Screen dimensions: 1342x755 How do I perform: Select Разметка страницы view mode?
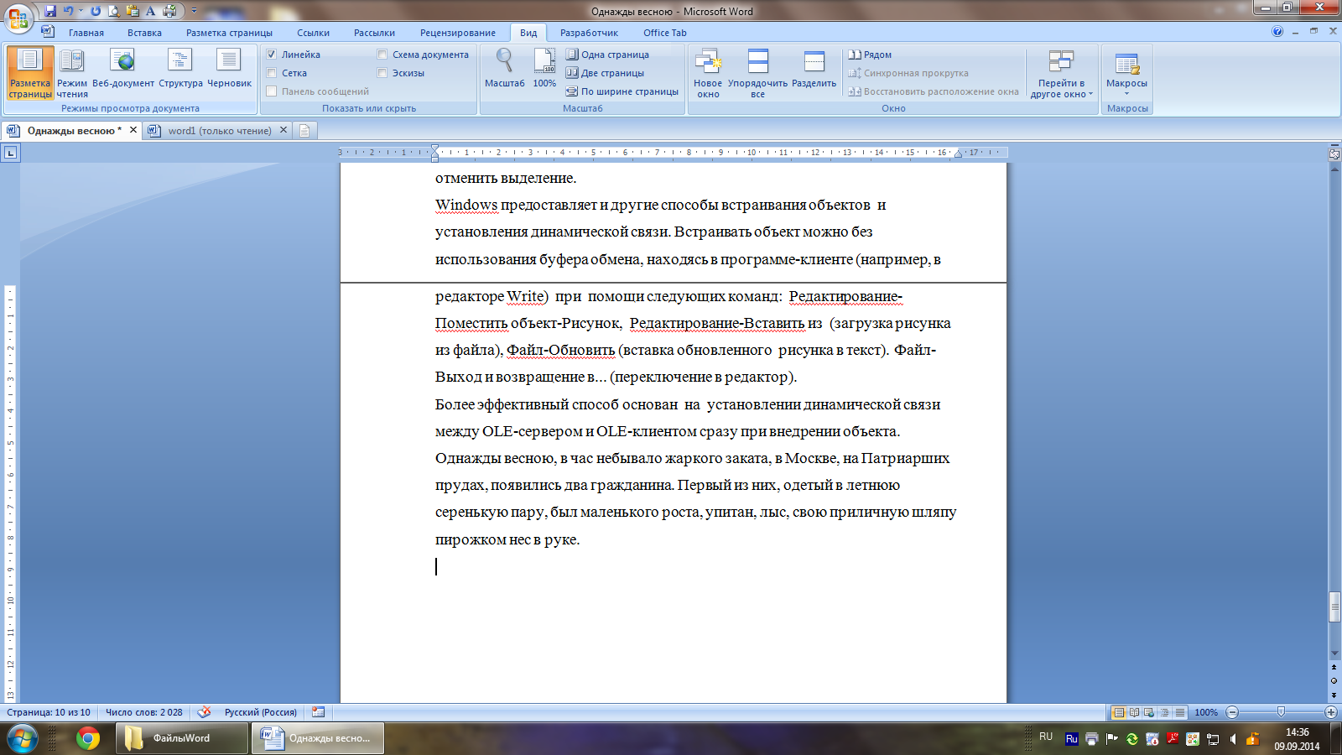point(30,74)
